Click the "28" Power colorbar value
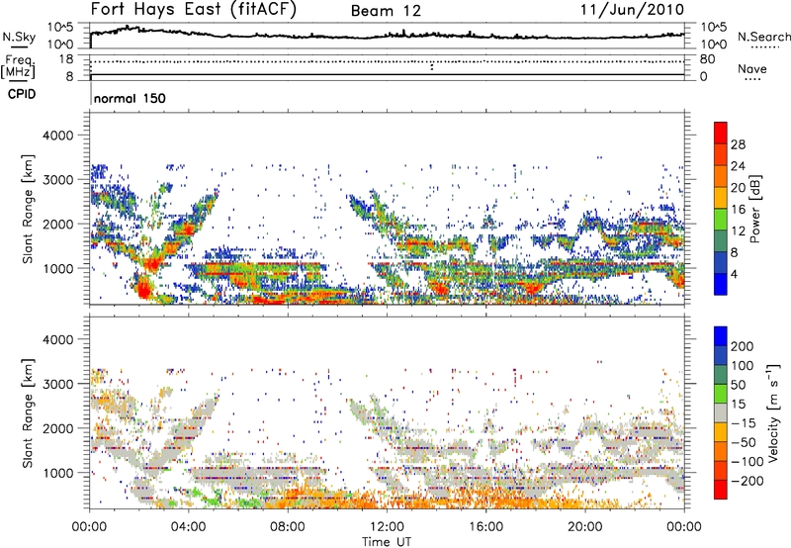Screen dimensions: 791x548 click(x=738, y=144)
